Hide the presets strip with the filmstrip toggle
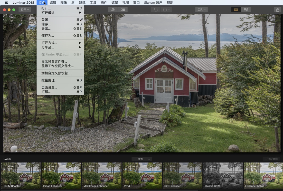Image resolution: width=283 pixels, height=191 pixels. click(236, 9)
